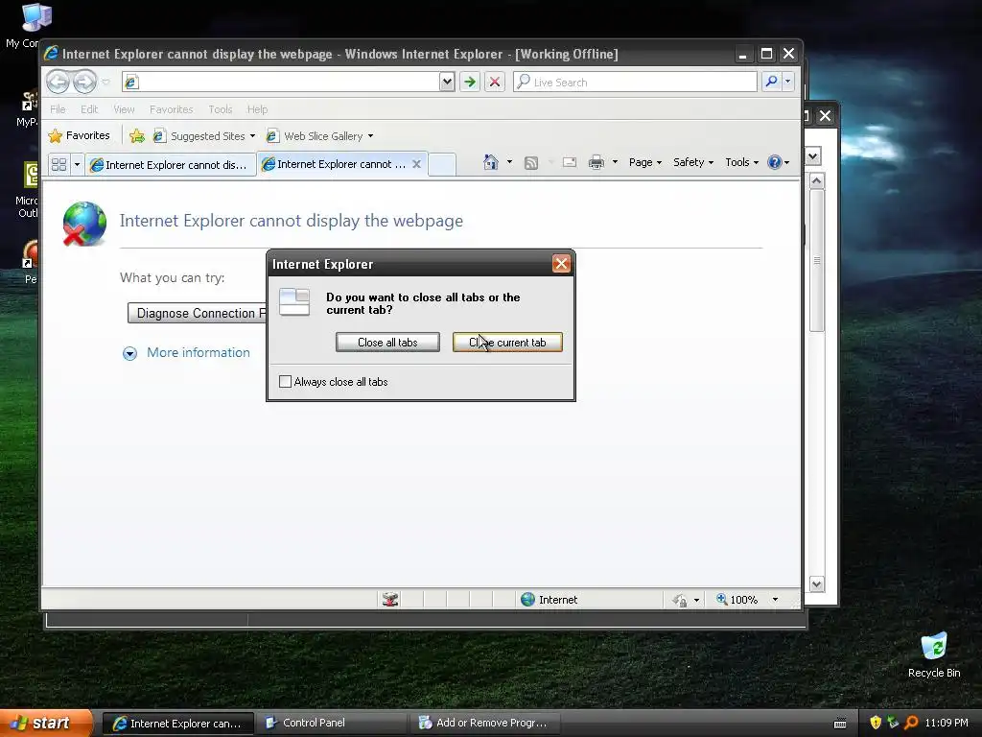Open the zoom level dropdown arrow
Image resolution: width=982 pixels, height=737 pixels.
point(775,600)
